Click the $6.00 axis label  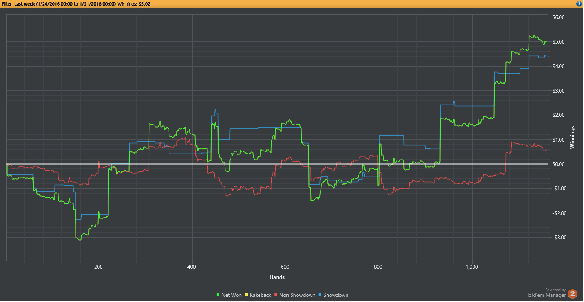coord(558,17)
